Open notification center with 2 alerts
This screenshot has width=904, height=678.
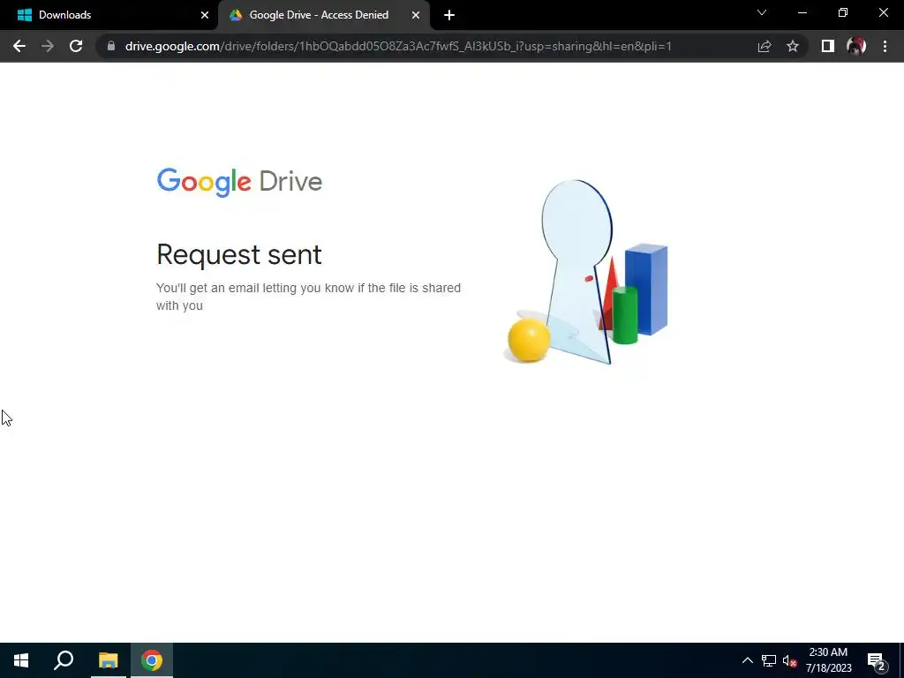877,660
